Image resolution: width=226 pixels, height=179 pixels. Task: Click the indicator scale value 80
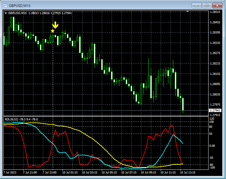211,127
